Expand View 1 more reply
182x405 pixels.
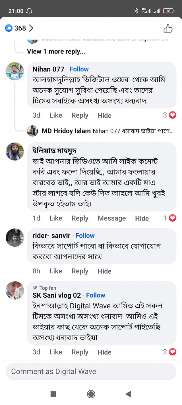click(x=56, y=52)
